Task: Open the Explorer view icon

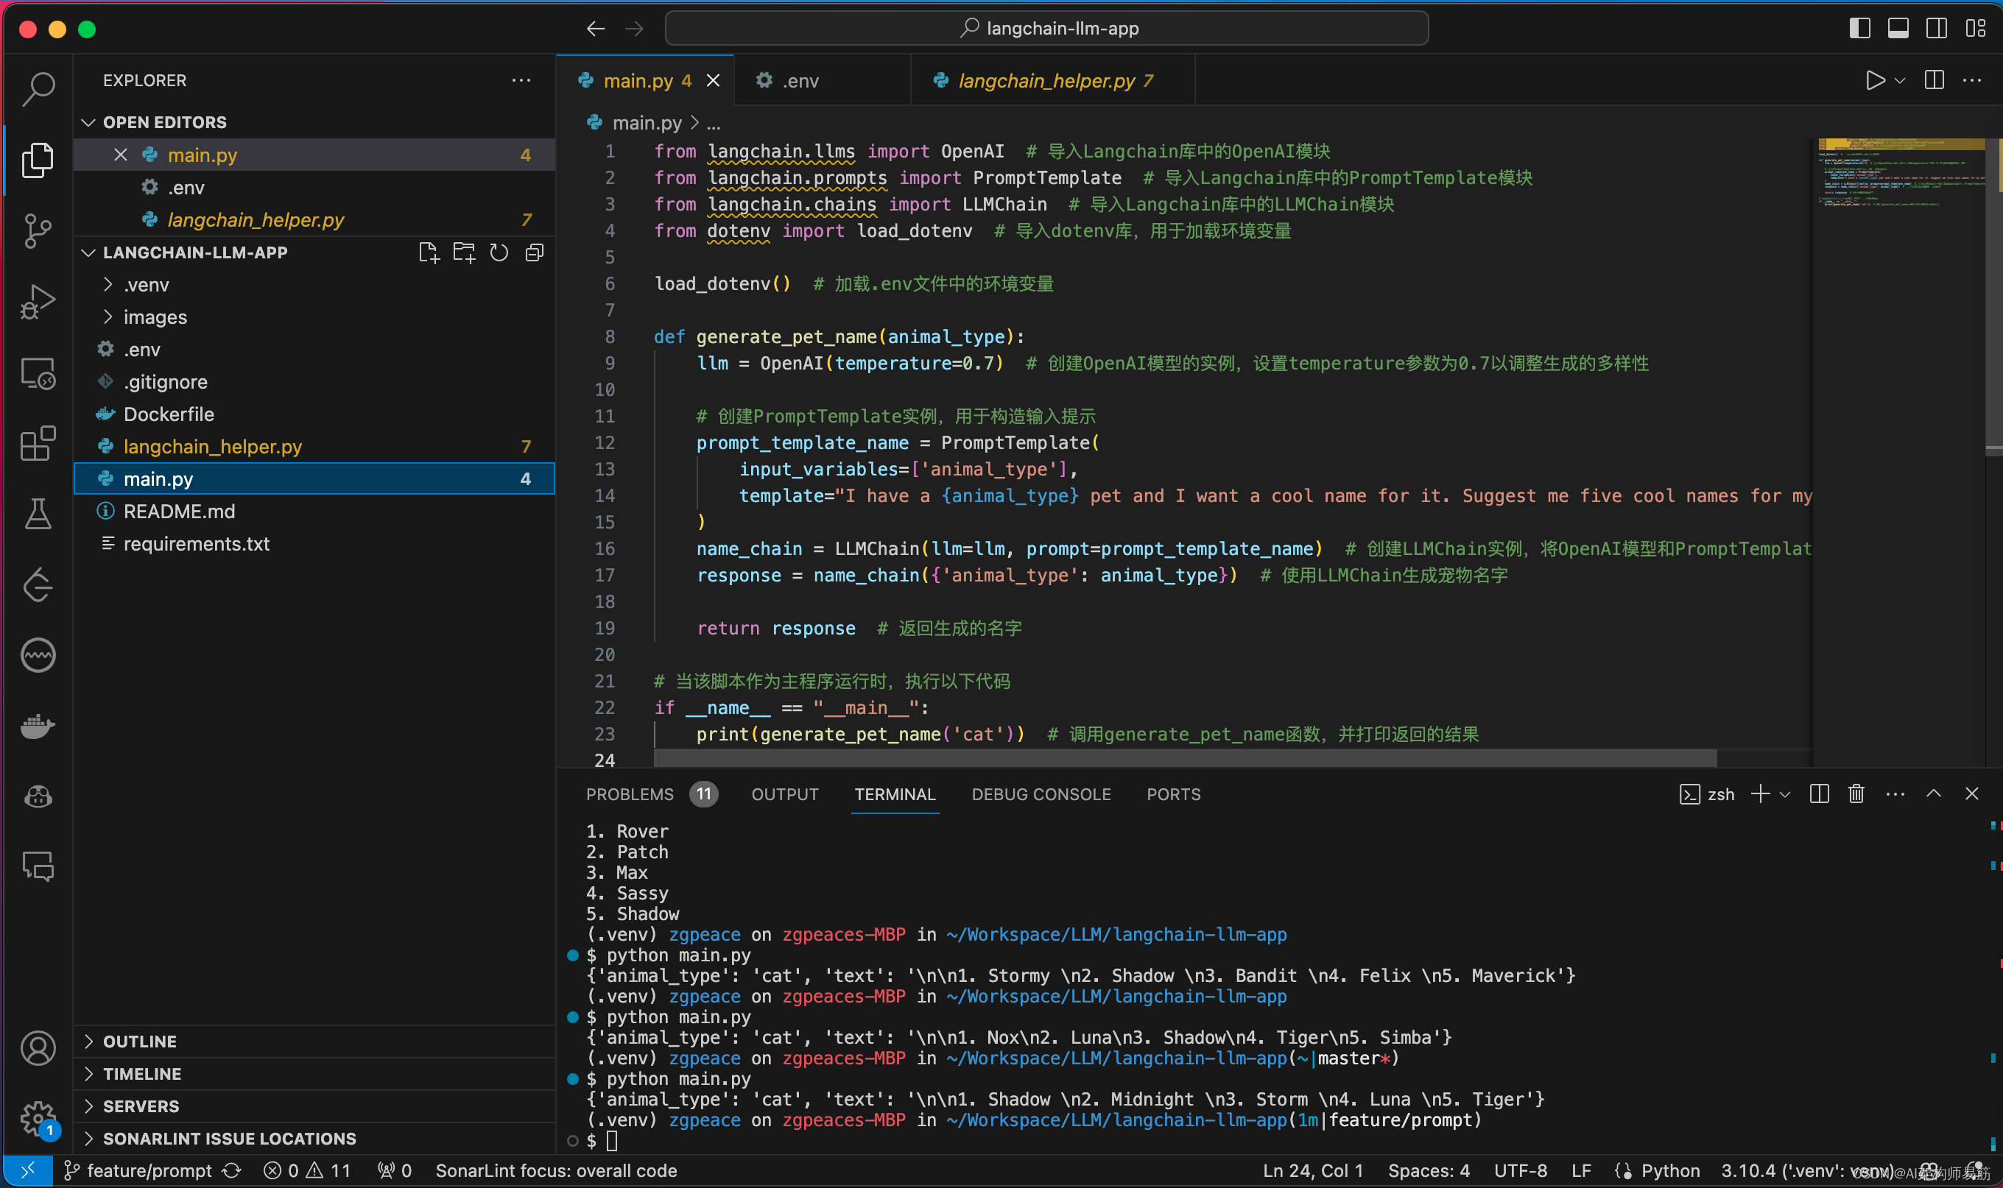Action: 38,160
